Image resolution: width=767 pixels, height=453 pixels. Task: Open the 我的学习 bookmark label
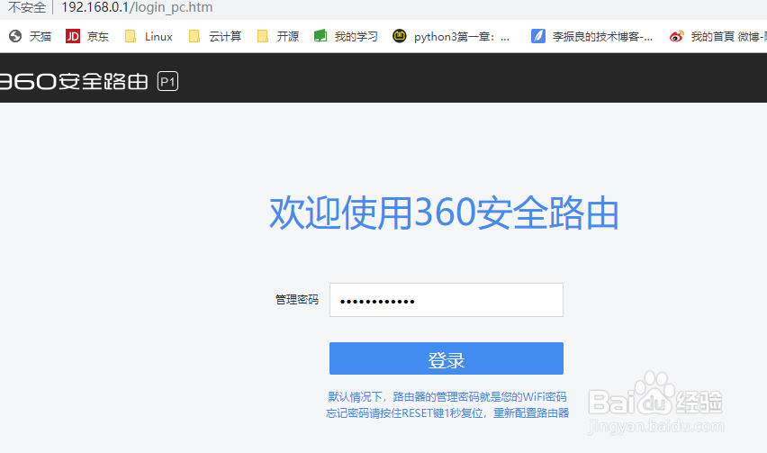point(356,37)
